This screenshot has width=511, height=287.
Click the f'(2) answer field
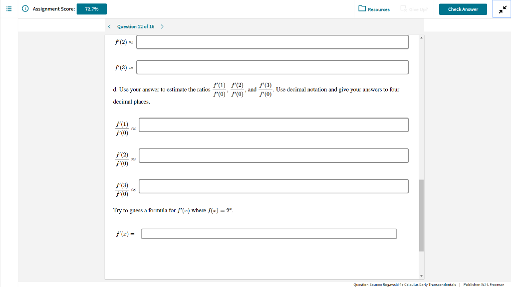(273, 42)
